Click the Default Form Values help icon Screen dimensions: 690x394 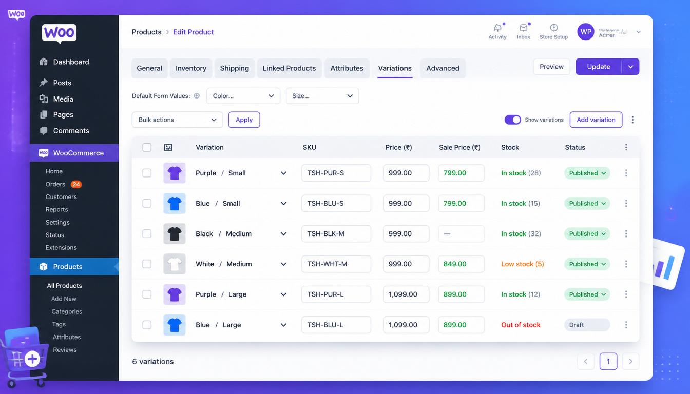click(197, 96)
